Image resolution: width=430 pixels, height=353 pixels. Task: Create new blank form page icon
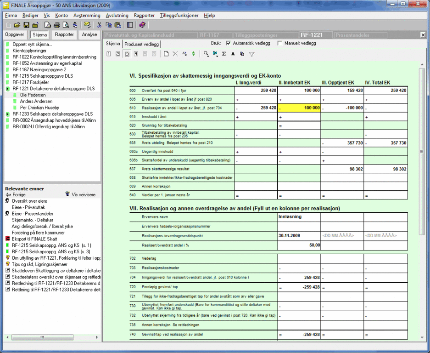(166, 54)
